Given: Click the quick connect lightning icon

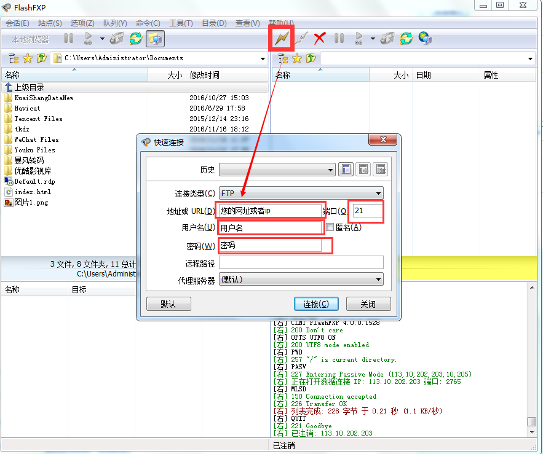Looking at the screenshot, I should 282,38.
